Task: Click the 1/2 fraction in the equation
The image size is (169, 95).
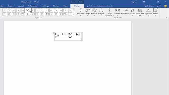Action: [x=56, y=36]
